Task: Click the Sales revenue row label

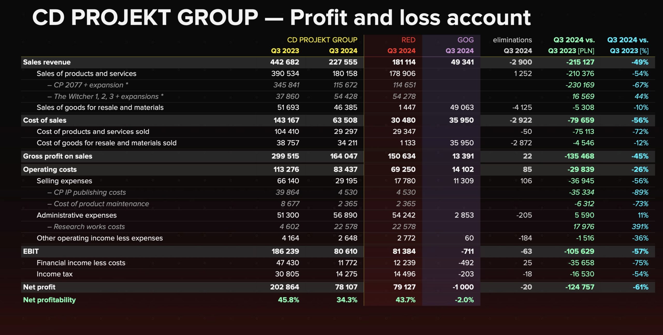Action: click(x=47, y=62)
